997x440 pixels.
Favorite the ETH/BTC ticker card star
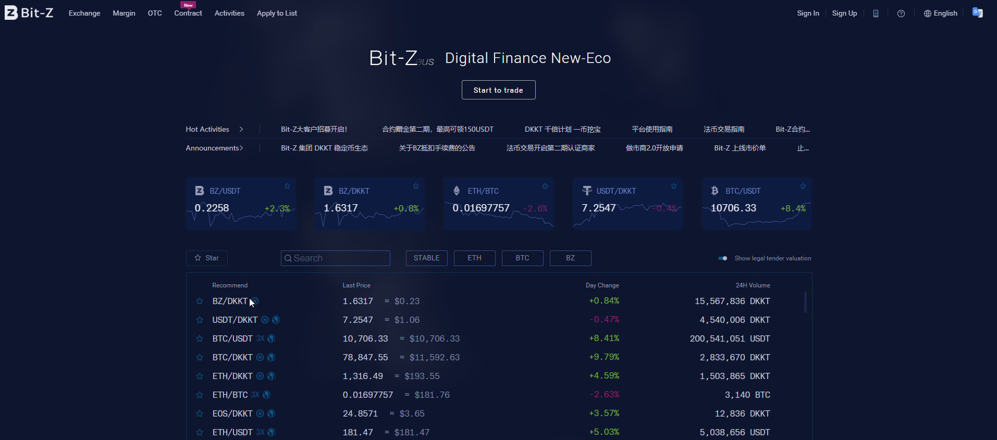pyautogui.click(x=545, y=186)
